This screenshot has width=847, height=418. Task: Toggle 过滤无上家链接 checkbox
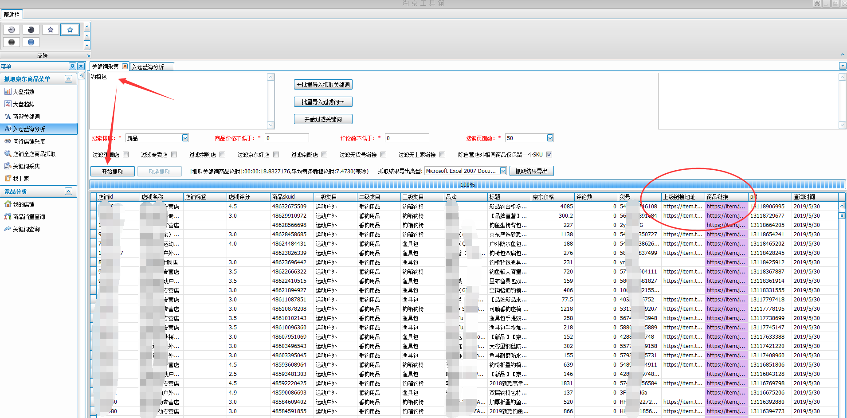[x=443, y=155]
